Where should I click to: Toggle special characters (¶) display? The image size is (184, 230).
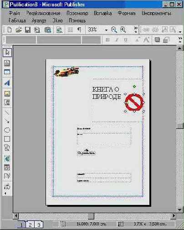(x=79, y=30)
